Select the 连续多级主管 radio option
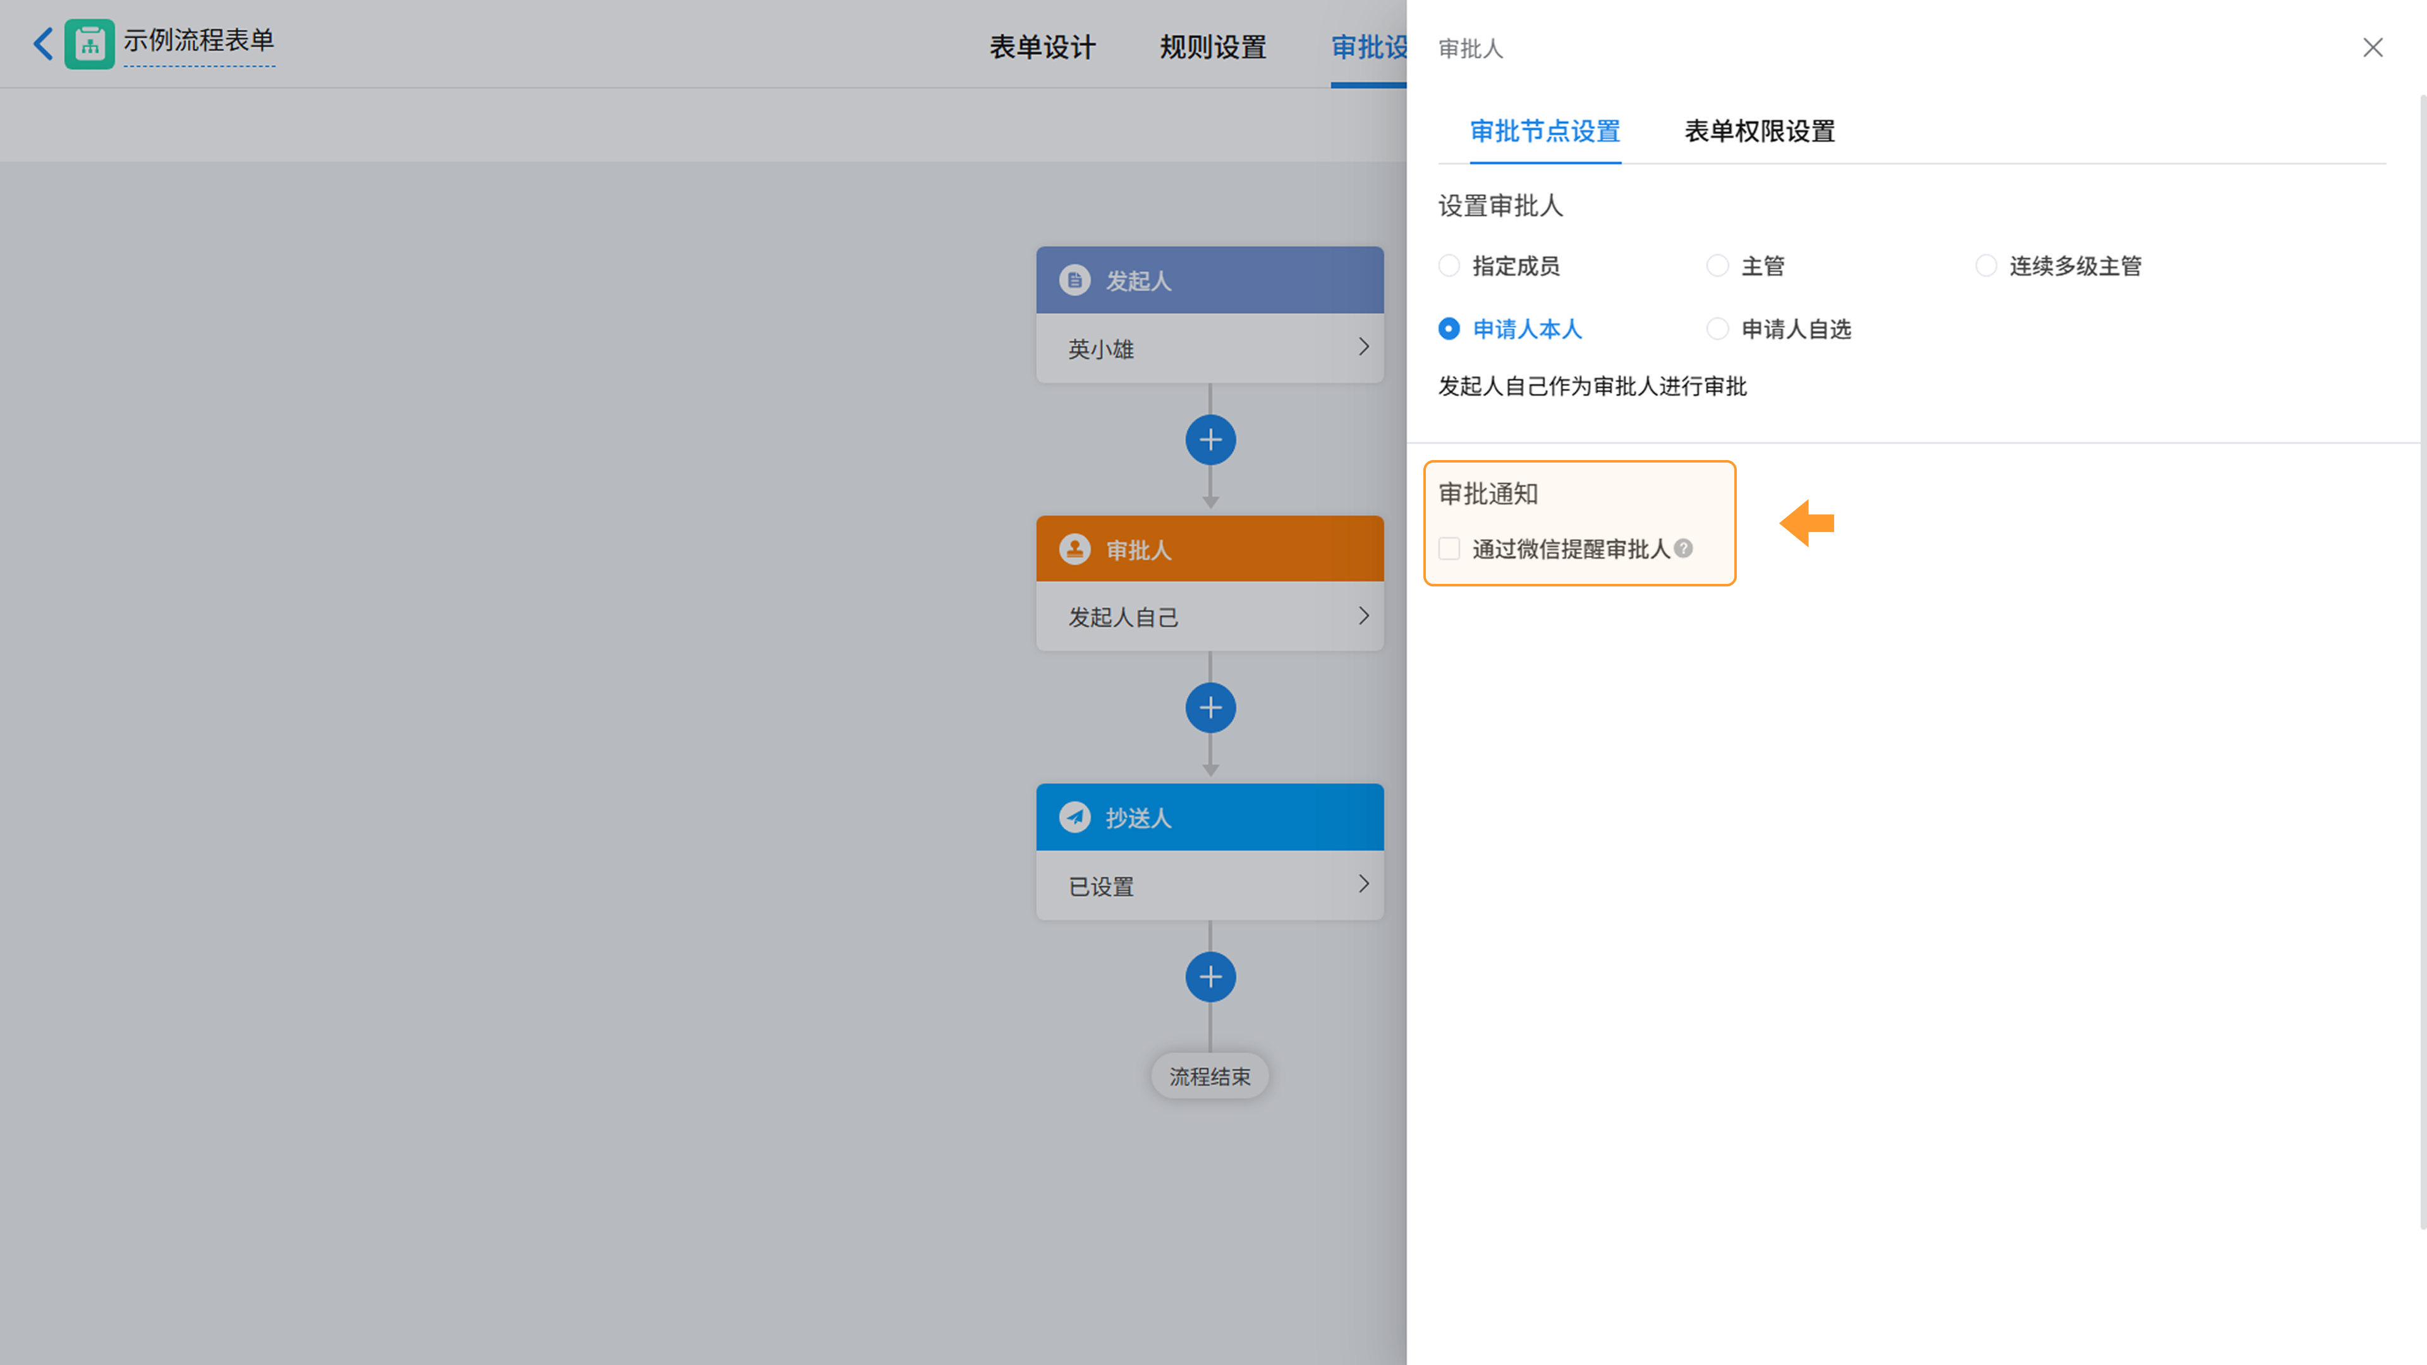The width and height of the screenshot is (2427, 1365). pyautogui.click(x=1985, y=267)
